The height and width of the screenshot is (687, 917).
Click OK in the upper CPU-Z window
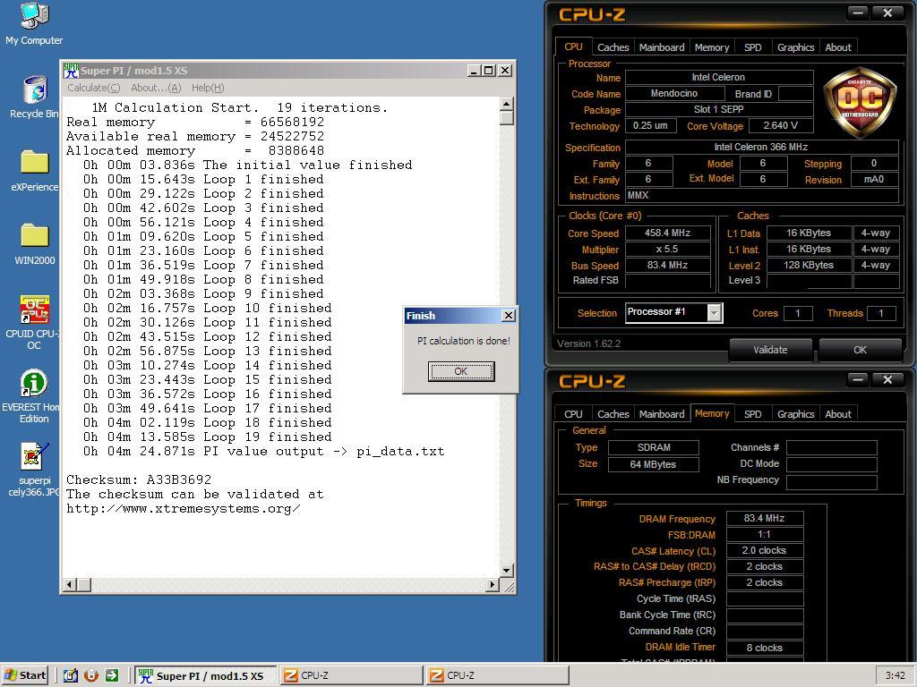(860, 350)
